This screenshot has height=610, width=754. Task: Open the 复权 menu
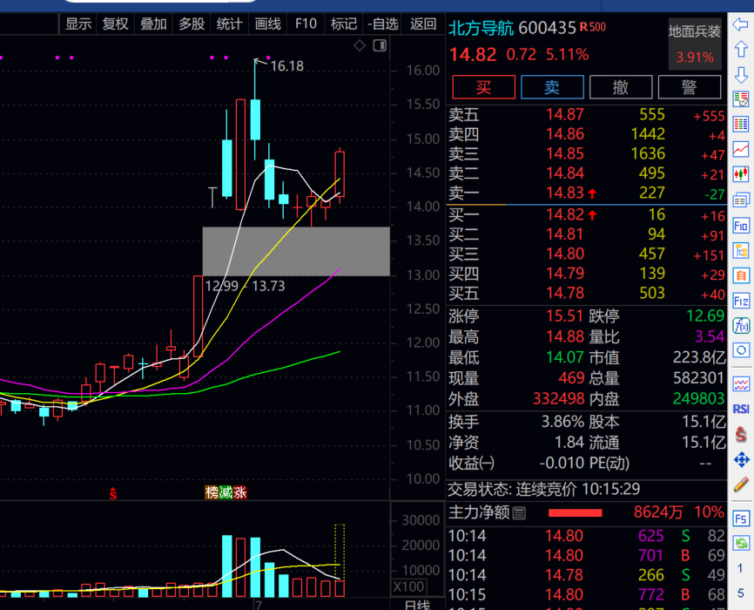pos(116,24)
